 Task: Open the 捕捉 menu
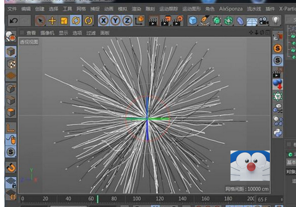[95, 9]
